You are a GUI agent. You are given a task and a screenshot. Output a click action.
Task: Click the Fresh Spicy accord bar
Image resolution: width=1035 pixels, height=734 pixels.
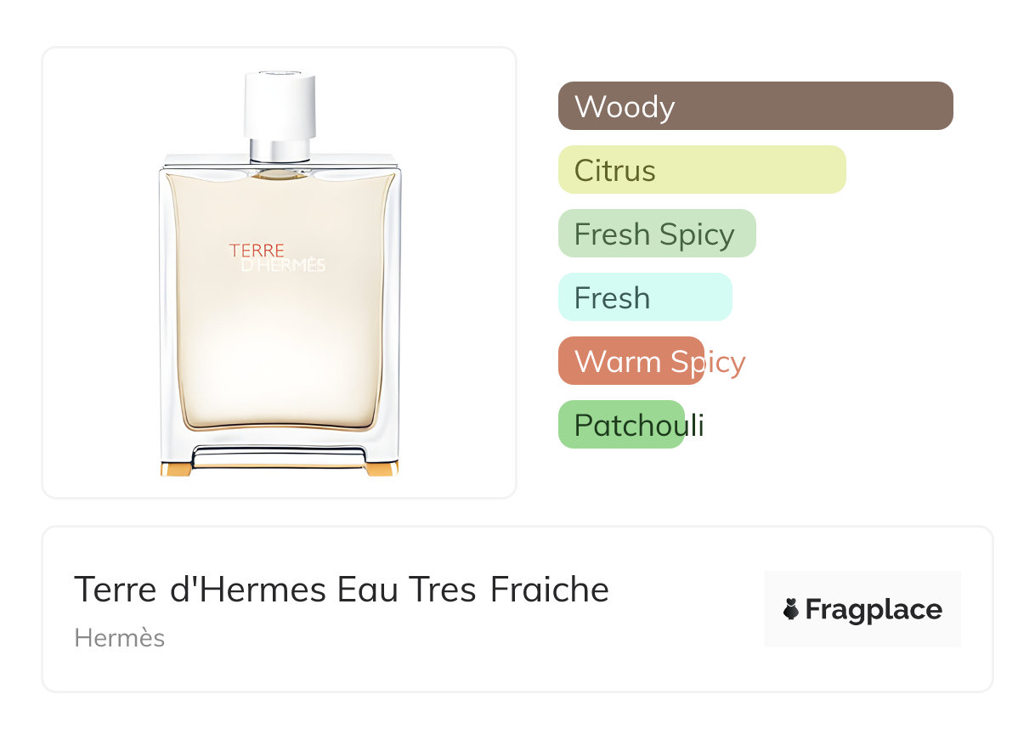657,234
